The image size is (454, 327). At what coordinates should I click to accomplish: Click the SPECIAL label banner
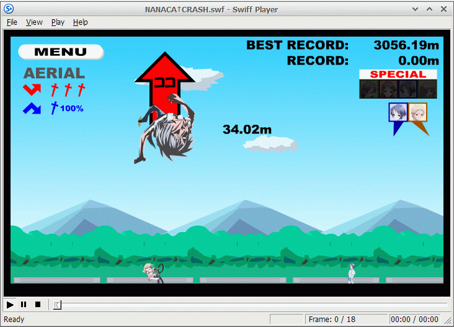coord(398,74)
